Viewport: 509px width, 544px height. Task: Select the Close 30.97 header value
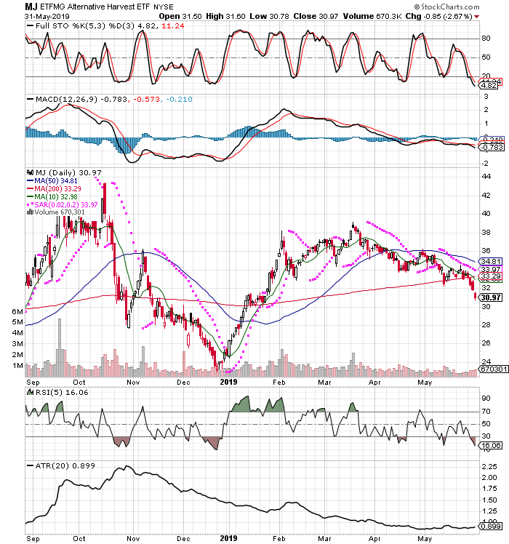point(316,16)
